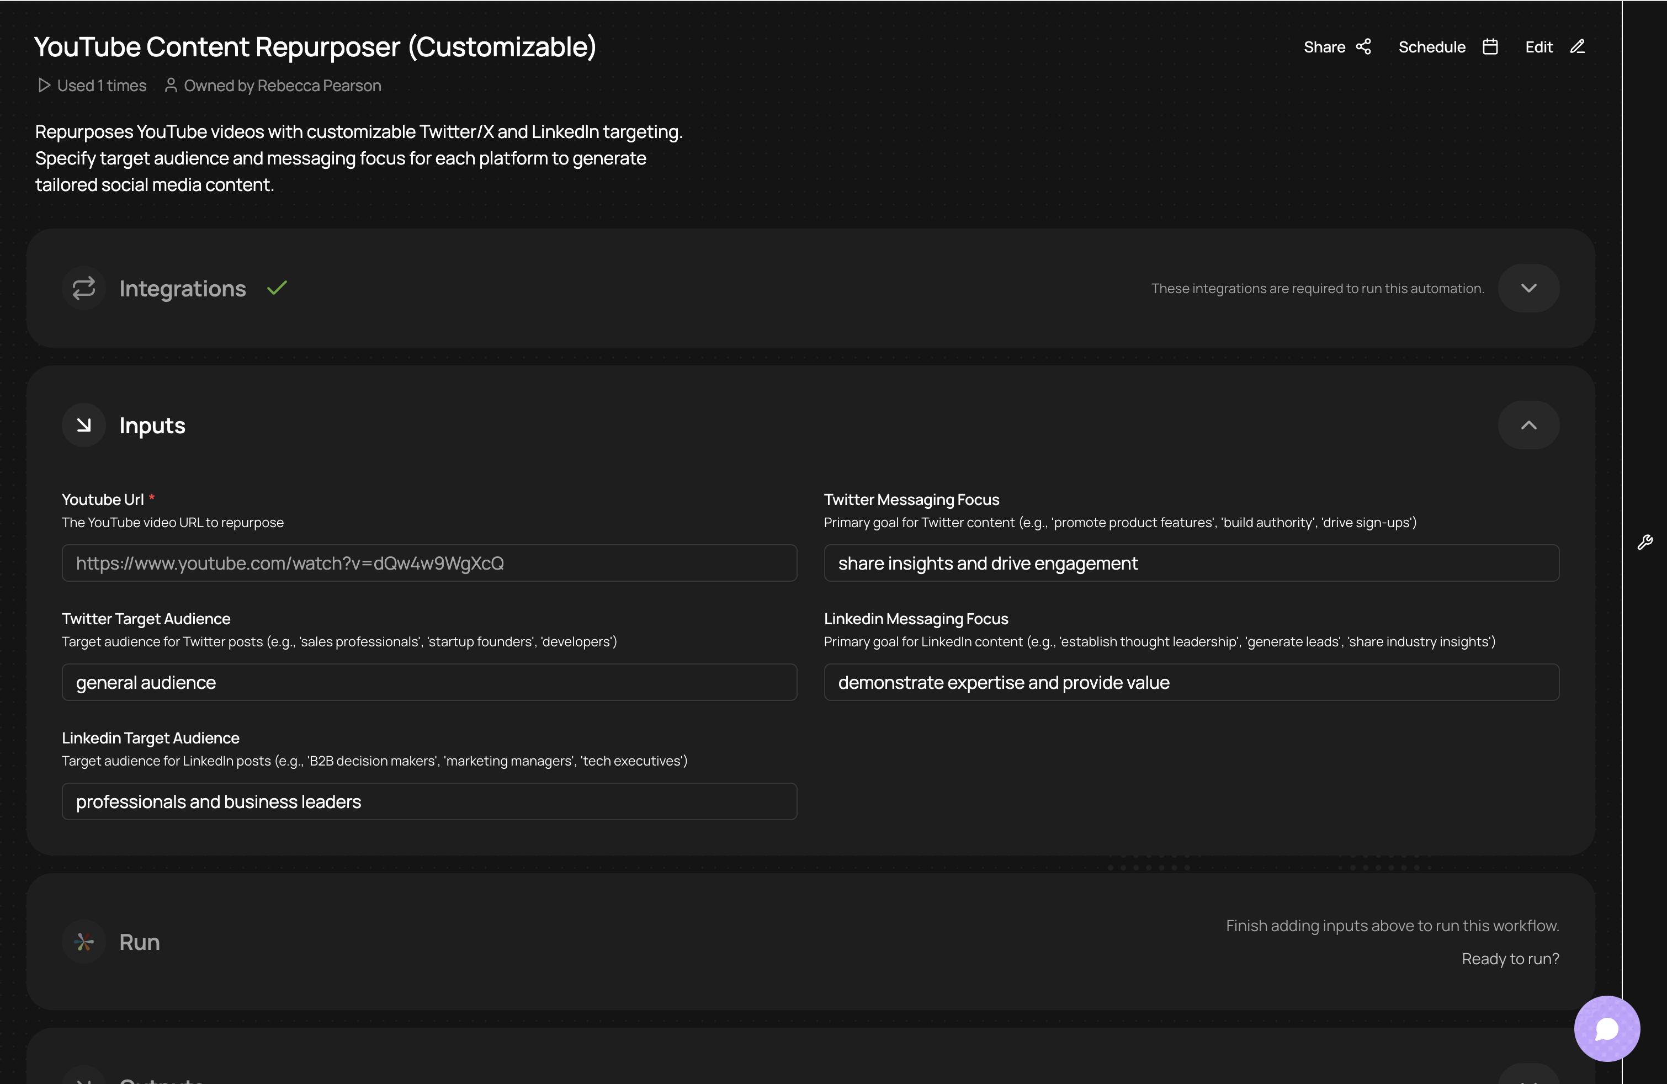Click the Youtube Url input field
1667x1084 pixels.
click(429, 563)
